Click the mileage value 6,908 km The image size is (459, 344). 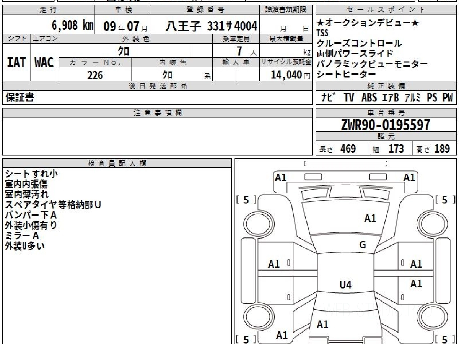click(73, 26)
